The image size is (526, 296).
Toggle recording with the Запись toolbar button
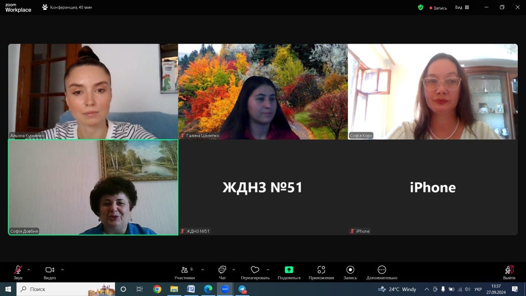click(x=350, y=273)
